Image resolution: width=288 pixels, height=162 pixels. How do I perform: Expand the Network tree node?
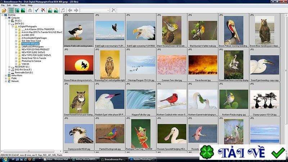click(x=6, y=81)
